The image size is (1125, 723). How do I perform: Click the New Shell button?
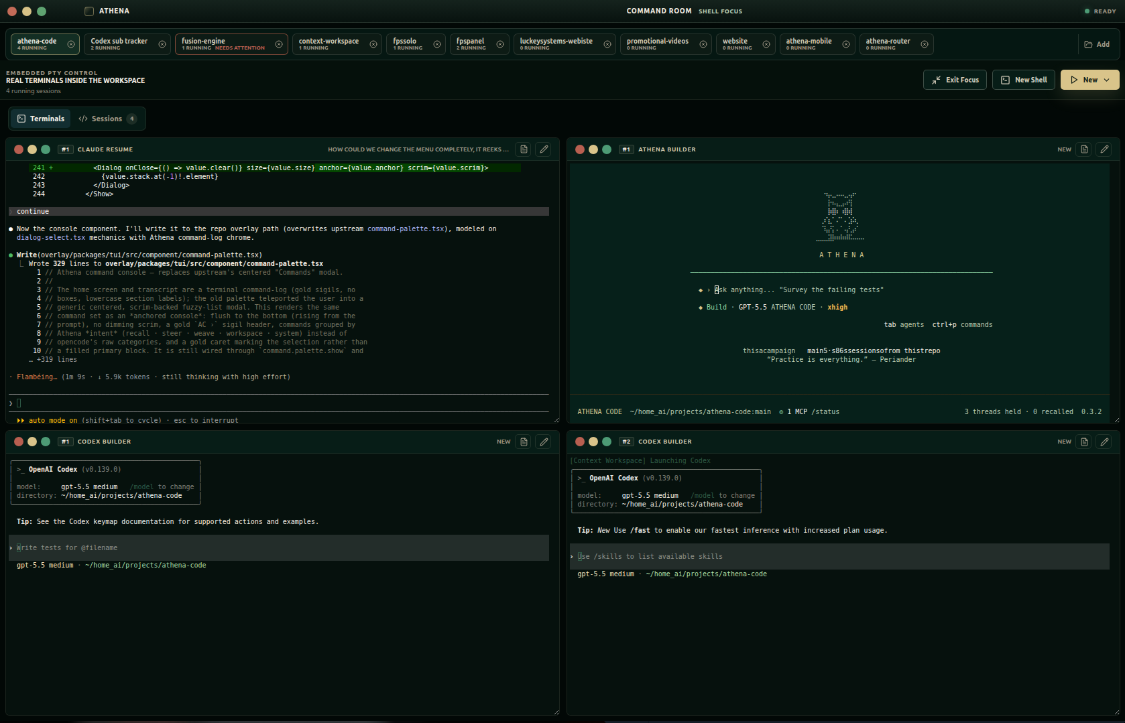point(1024,80)
